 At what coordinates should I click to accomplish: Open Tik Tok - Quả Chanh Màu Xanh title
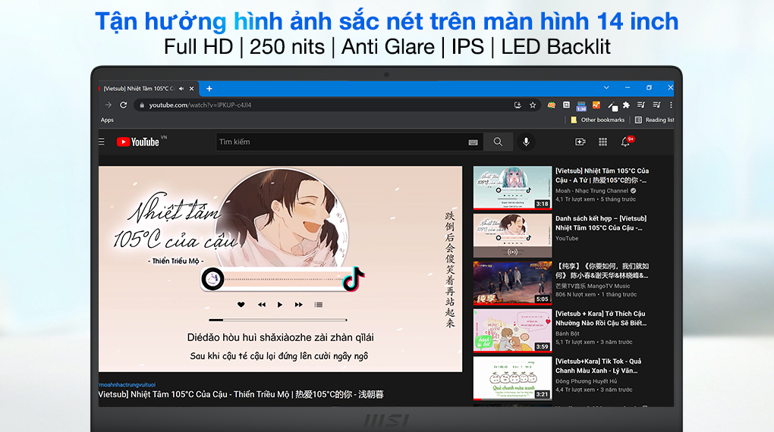point(598,366)
